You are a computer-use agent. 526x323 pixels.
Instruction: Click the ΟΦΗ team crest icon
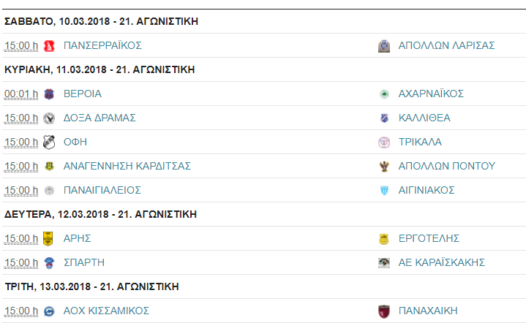49,142
